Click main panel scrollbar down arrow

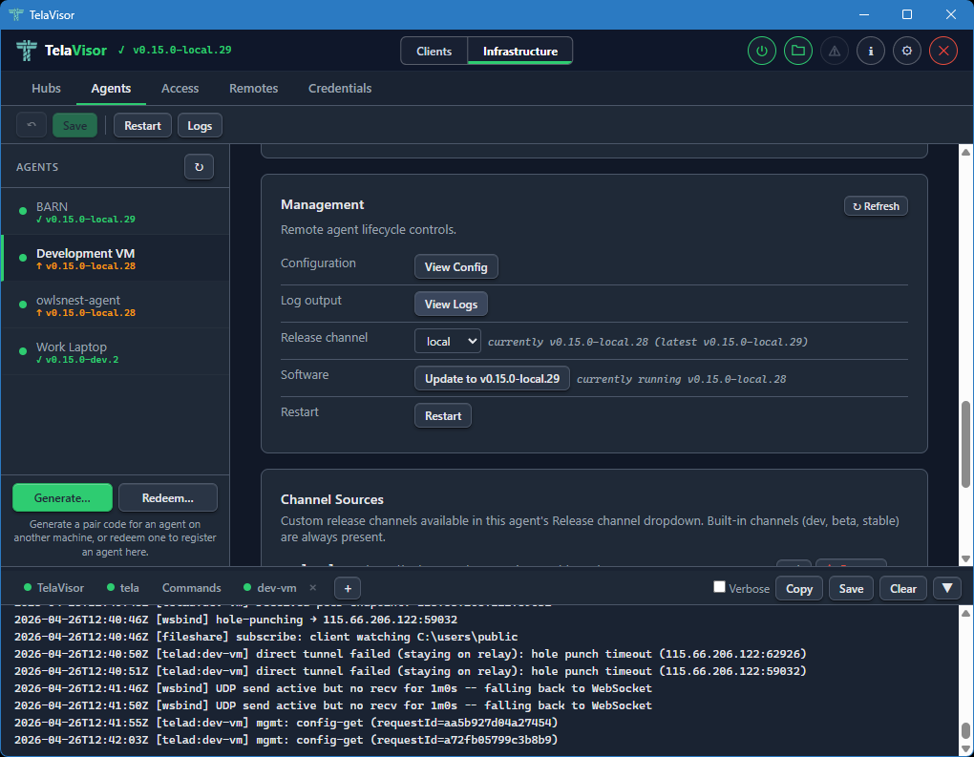coord(965,558)
